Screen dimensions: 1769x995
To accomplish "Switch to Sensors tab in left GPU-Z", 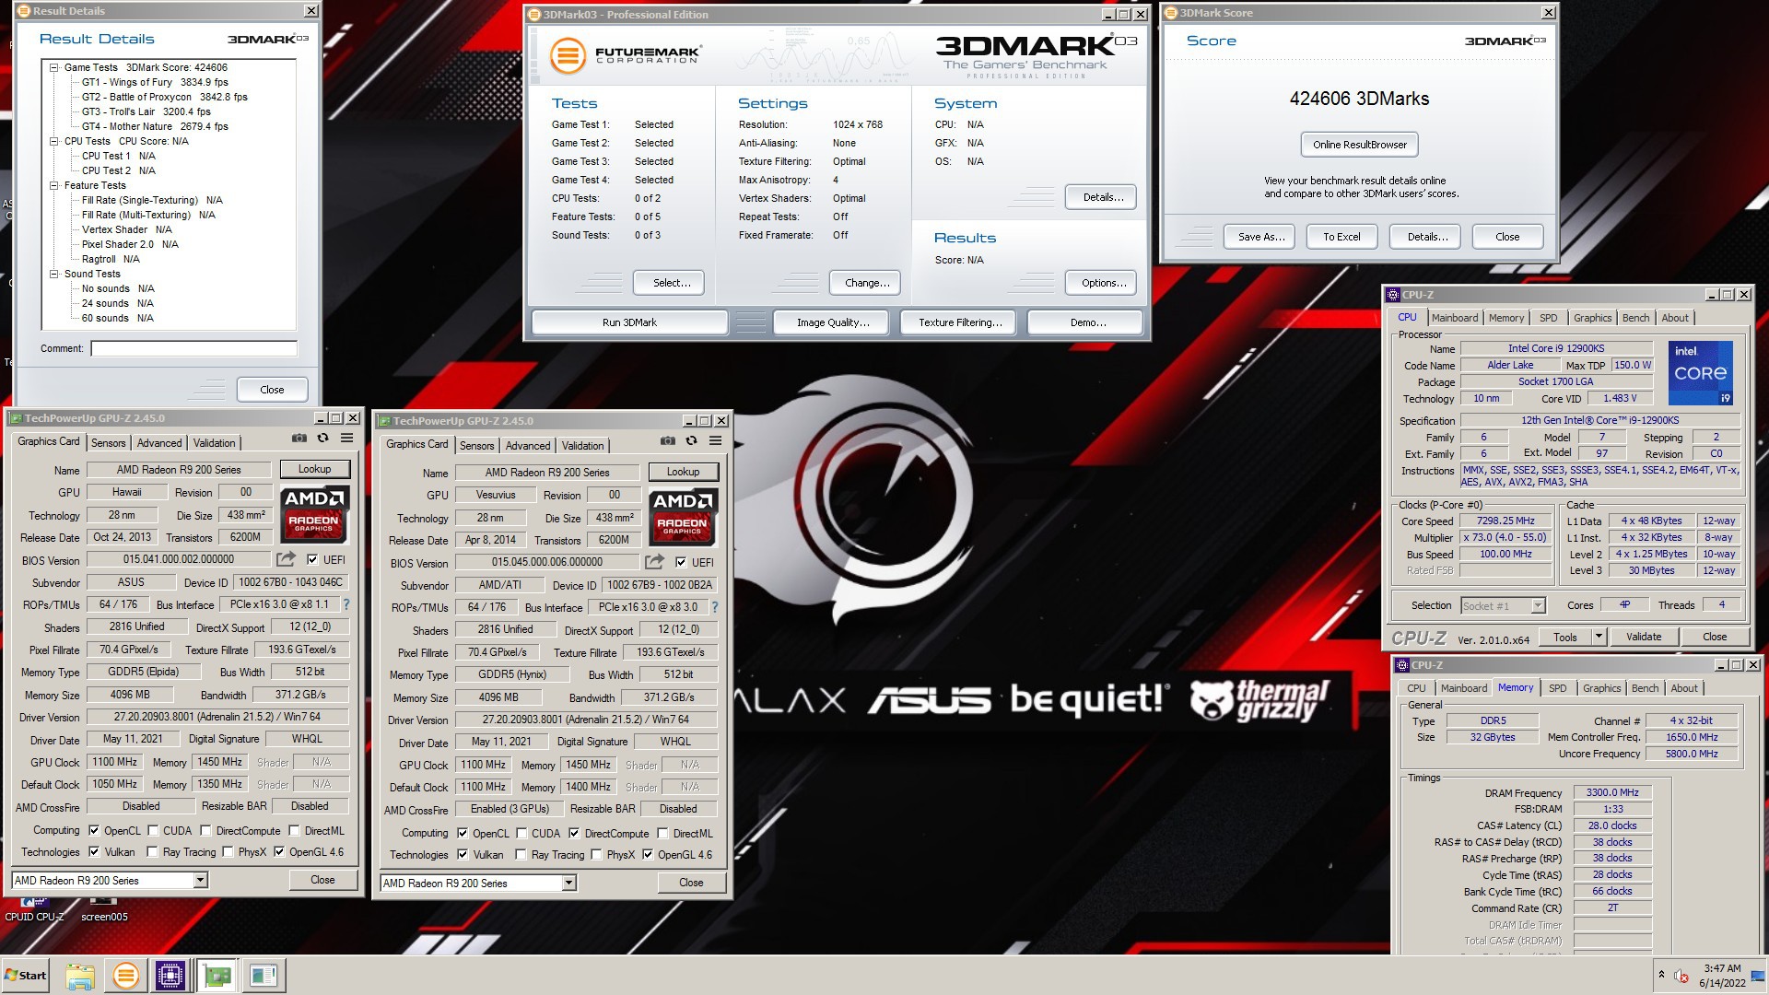I will pyautogui.click(x=108, y=443).
